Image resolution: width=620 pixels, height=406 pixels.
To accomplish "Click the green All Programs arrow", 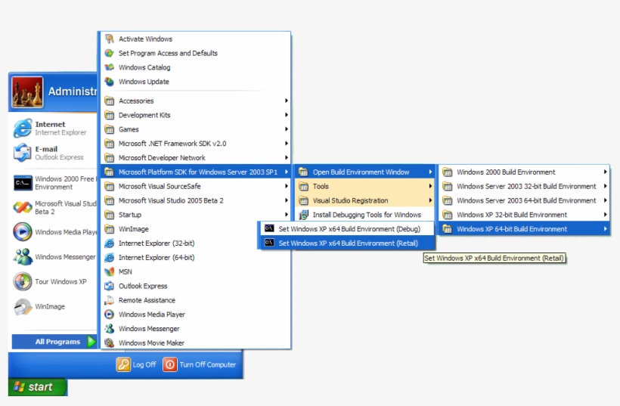I will (91, 342).
